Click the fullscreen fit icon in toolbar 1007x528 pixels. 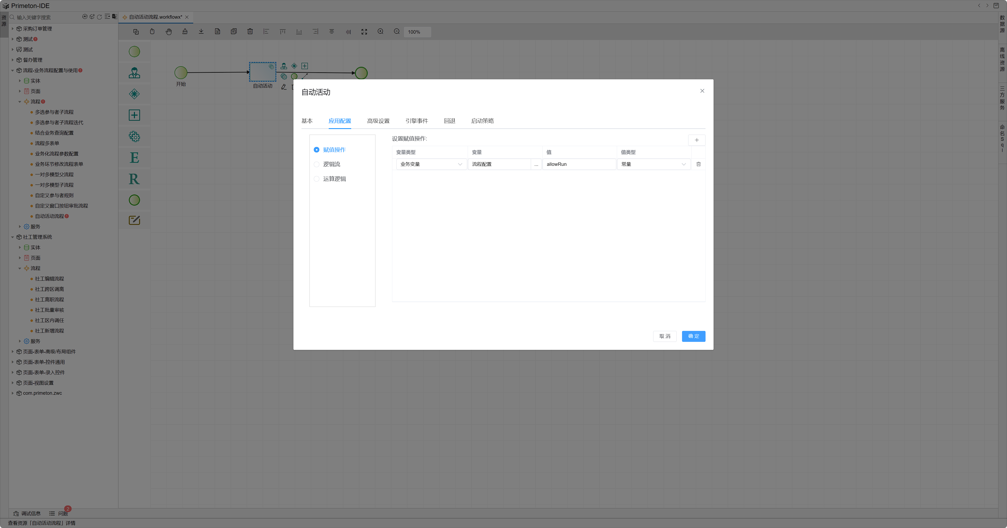click(x=364, y=32)
